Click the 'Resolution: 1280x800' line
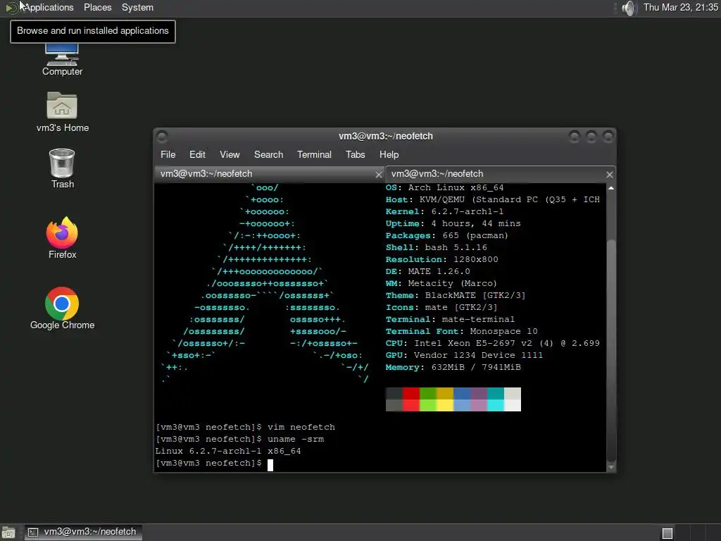Viewport: 721px width, 541px height. [x=442, y=259]
